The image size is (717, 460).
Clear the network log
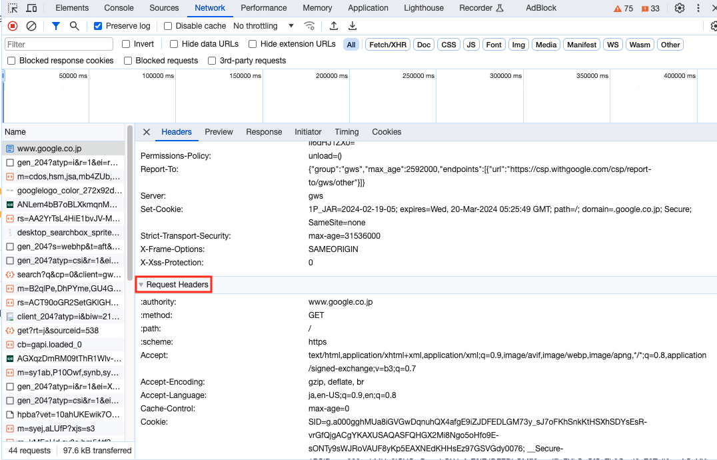[31, 25]
